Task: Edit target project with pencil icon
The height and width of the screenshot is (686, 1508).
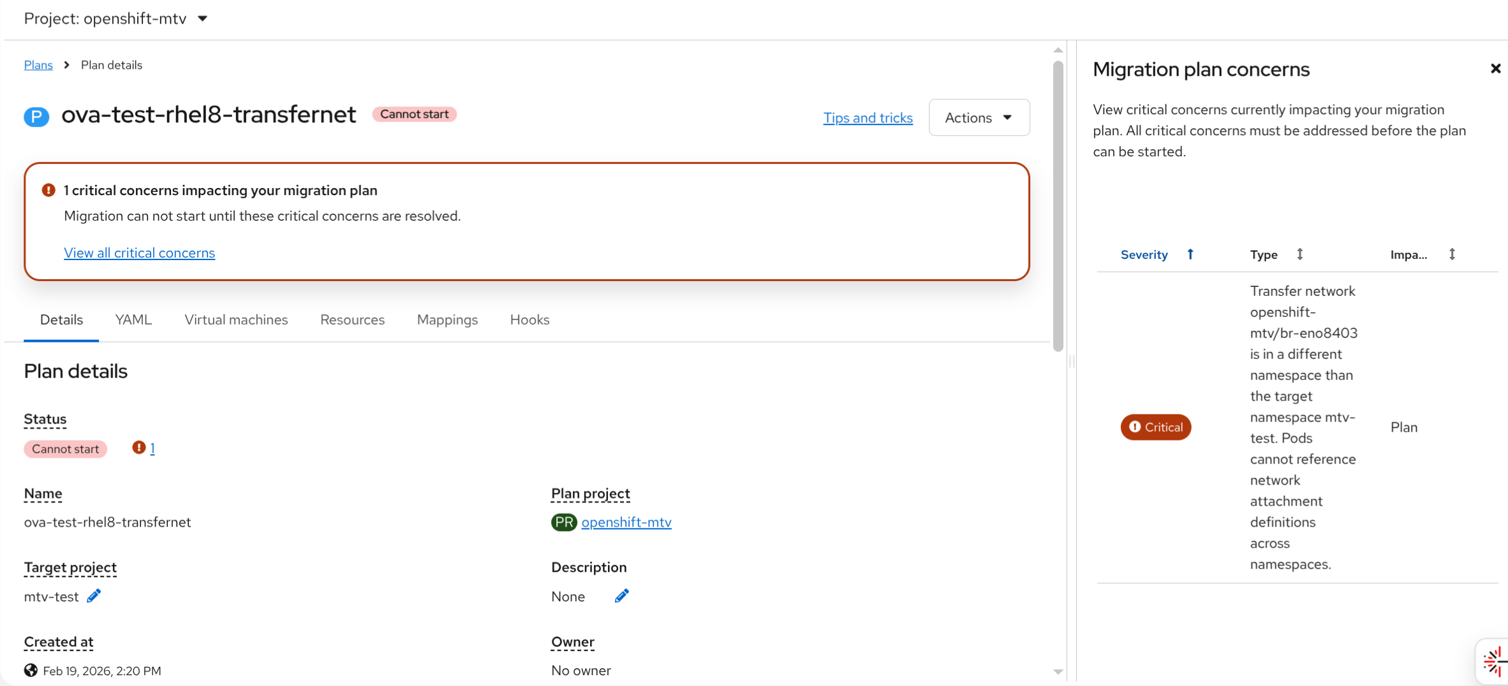Action: pyautogui.click(x=94, y=596)
